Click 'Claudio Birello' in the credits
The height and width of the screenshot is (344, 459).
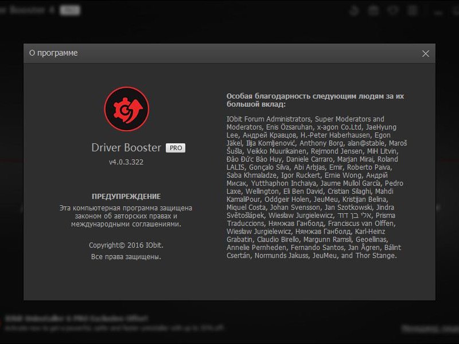point(278,240)
